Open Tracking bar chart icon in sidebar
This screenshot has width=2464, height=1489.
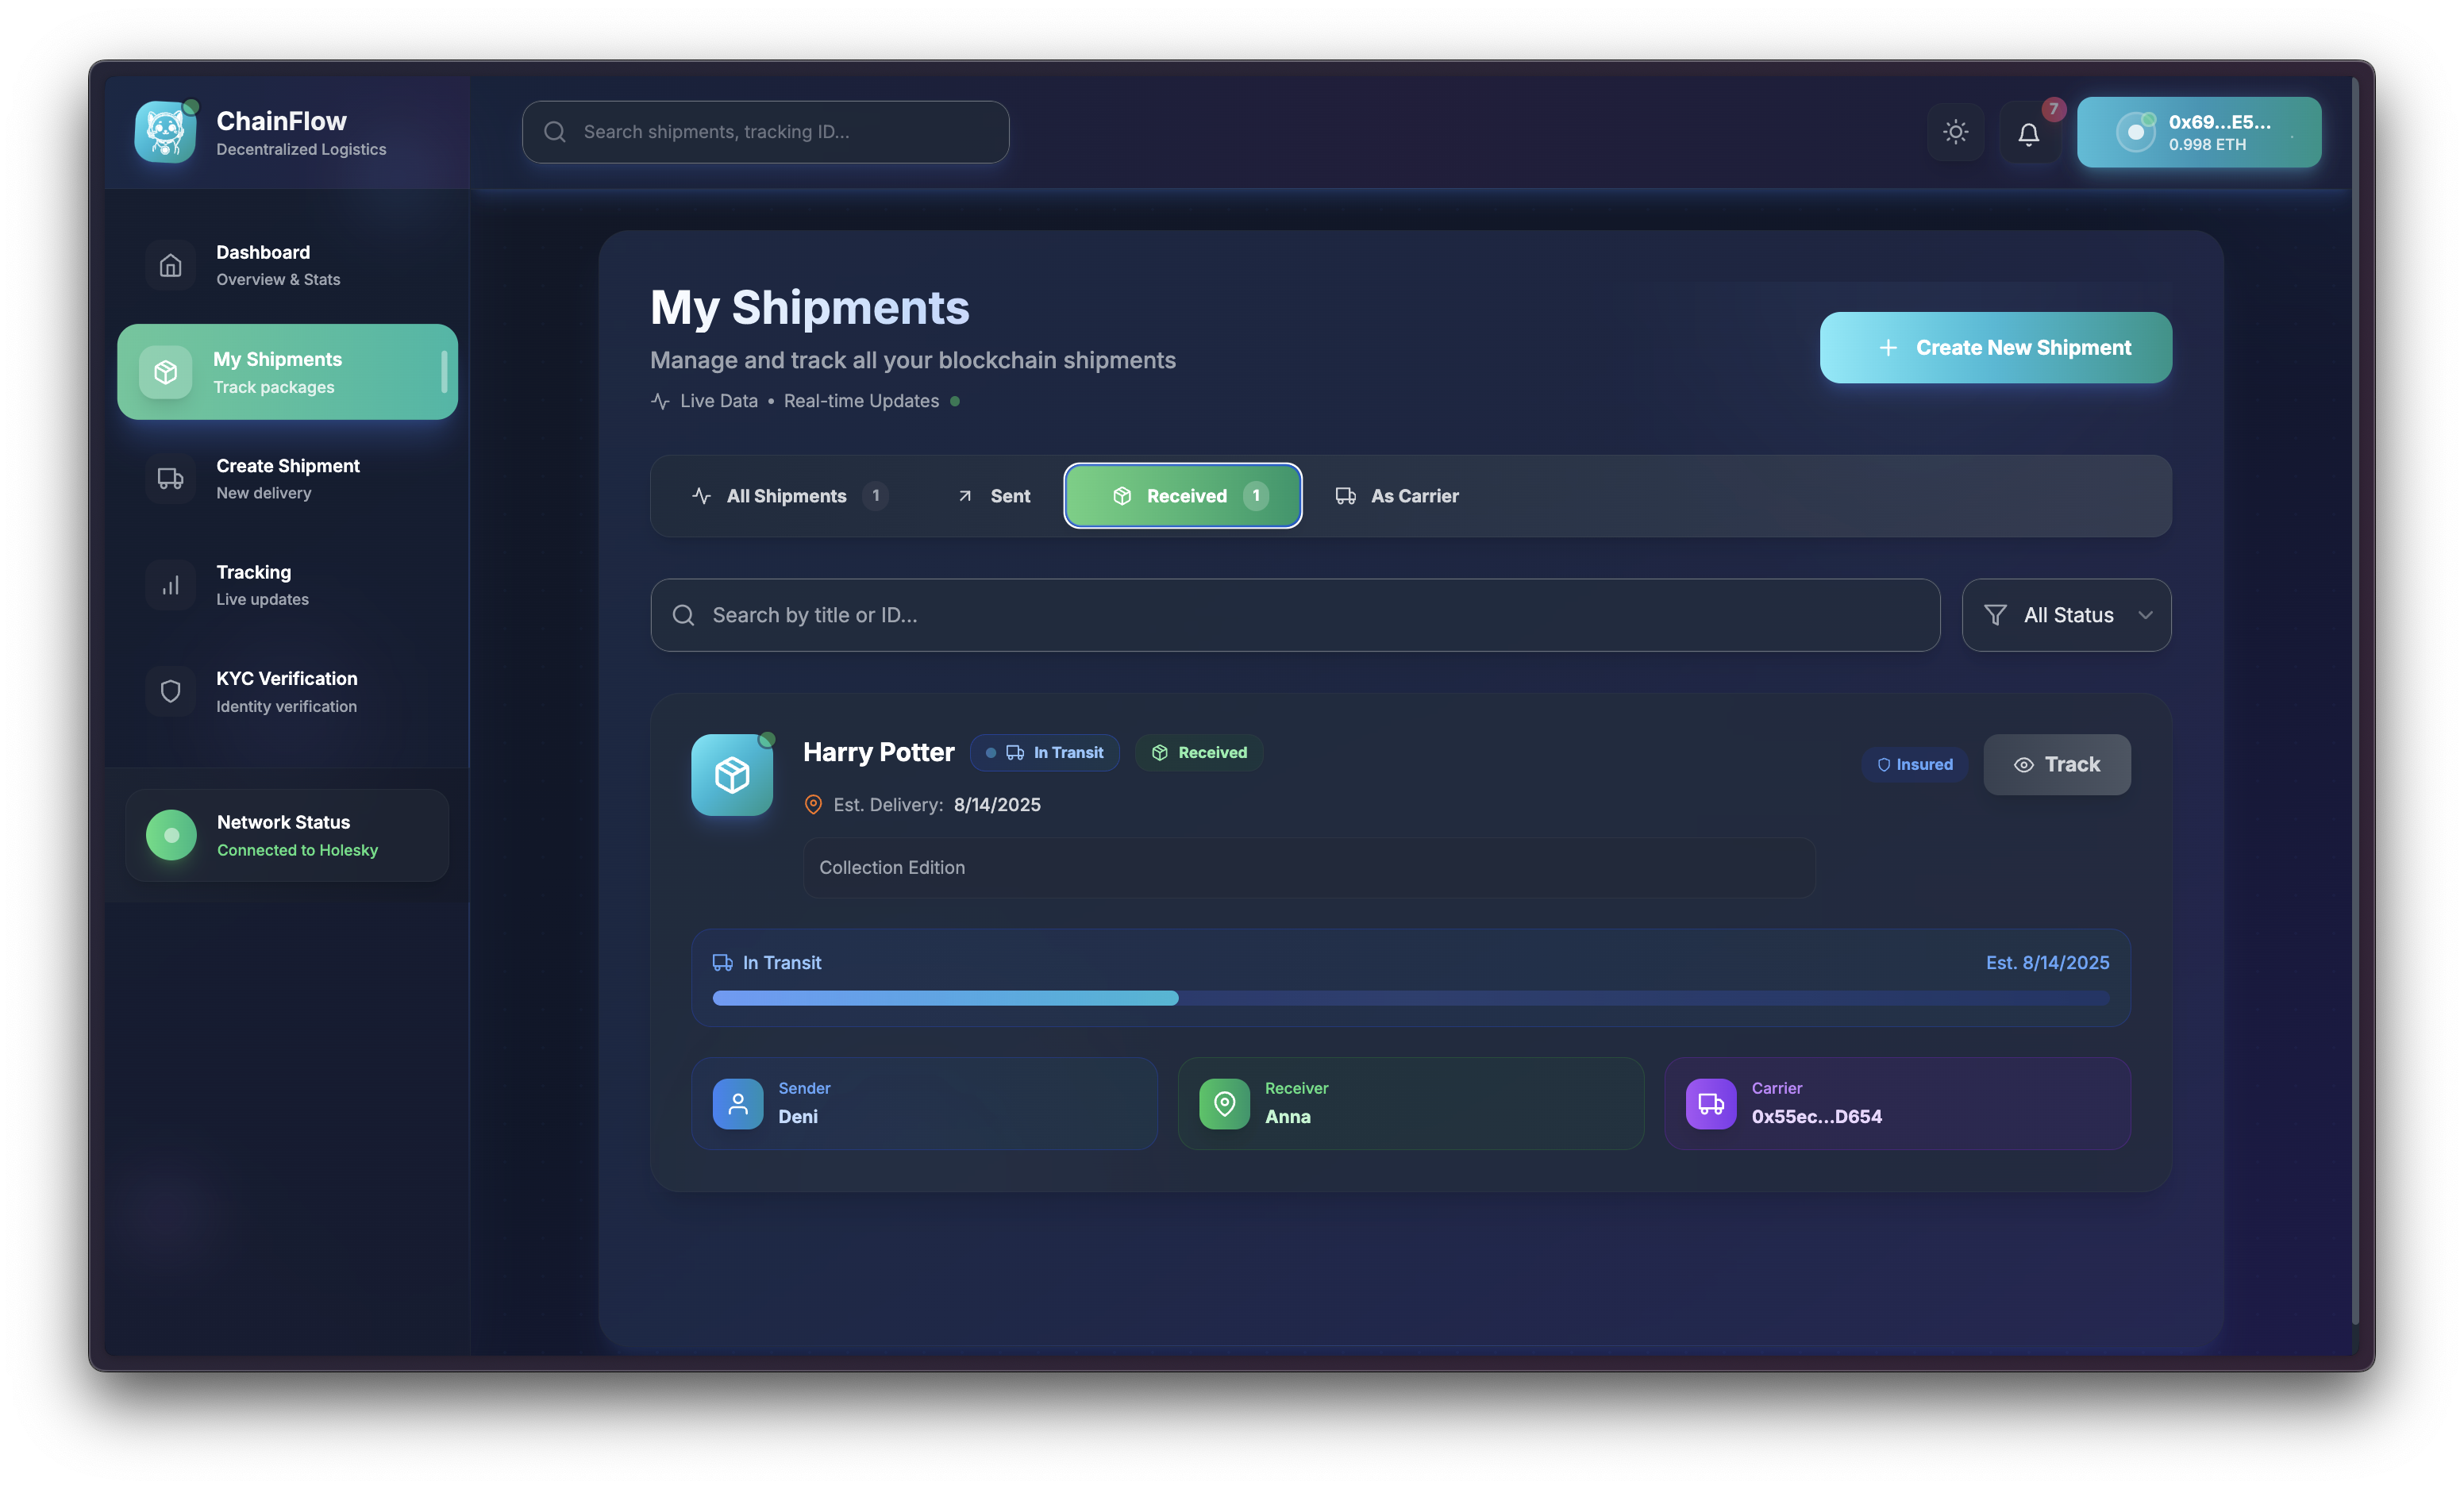[171, 585]
